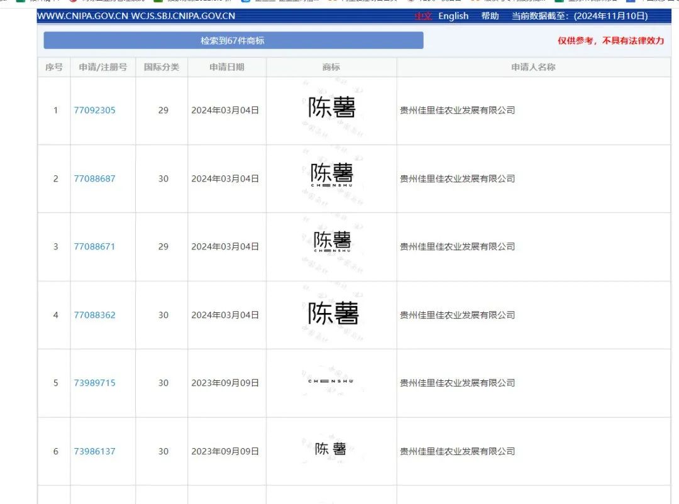Click date 2024年03月04日 in the 77088687 row
This screenshot has width=679, height=504.
point(225,178)
